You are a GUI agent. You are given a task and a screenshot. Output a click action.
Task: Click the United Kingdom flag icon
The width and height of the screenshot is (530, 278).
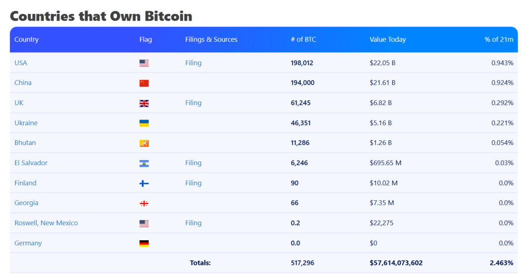pos(144,103)
